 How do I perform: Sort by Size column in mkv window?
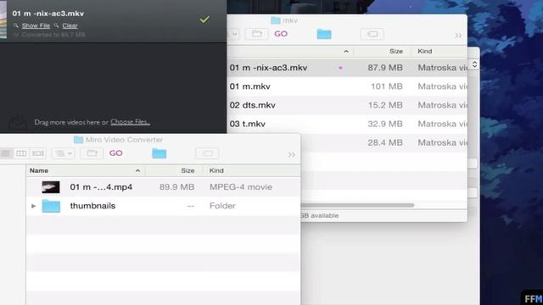(x=396, y=51)
